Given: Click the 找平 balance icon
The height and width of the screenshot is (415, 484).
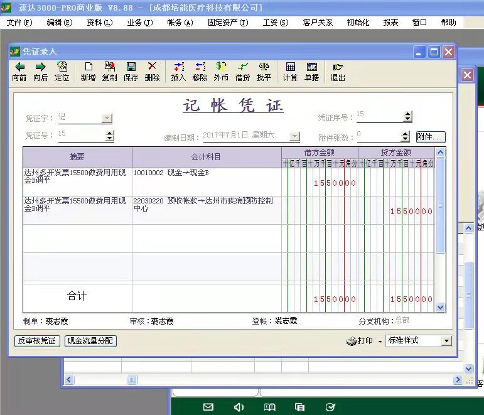Looking at the screenshot, I should click(x=264, y=67).
